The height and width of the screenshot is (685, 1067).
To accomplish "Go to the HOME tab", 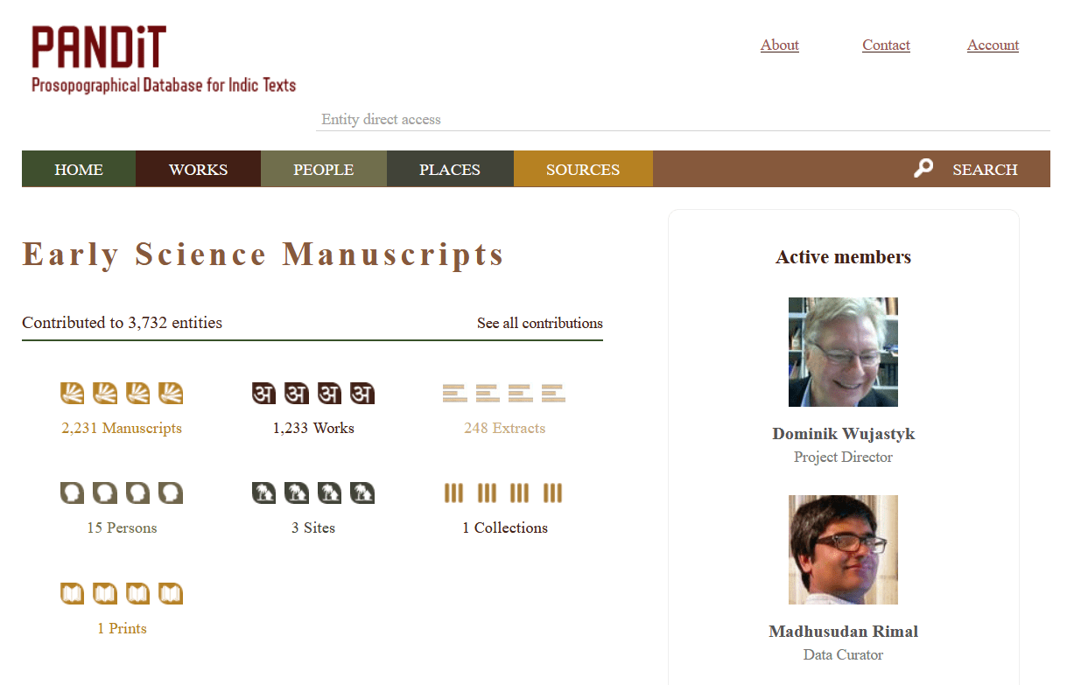I will 78,169.
